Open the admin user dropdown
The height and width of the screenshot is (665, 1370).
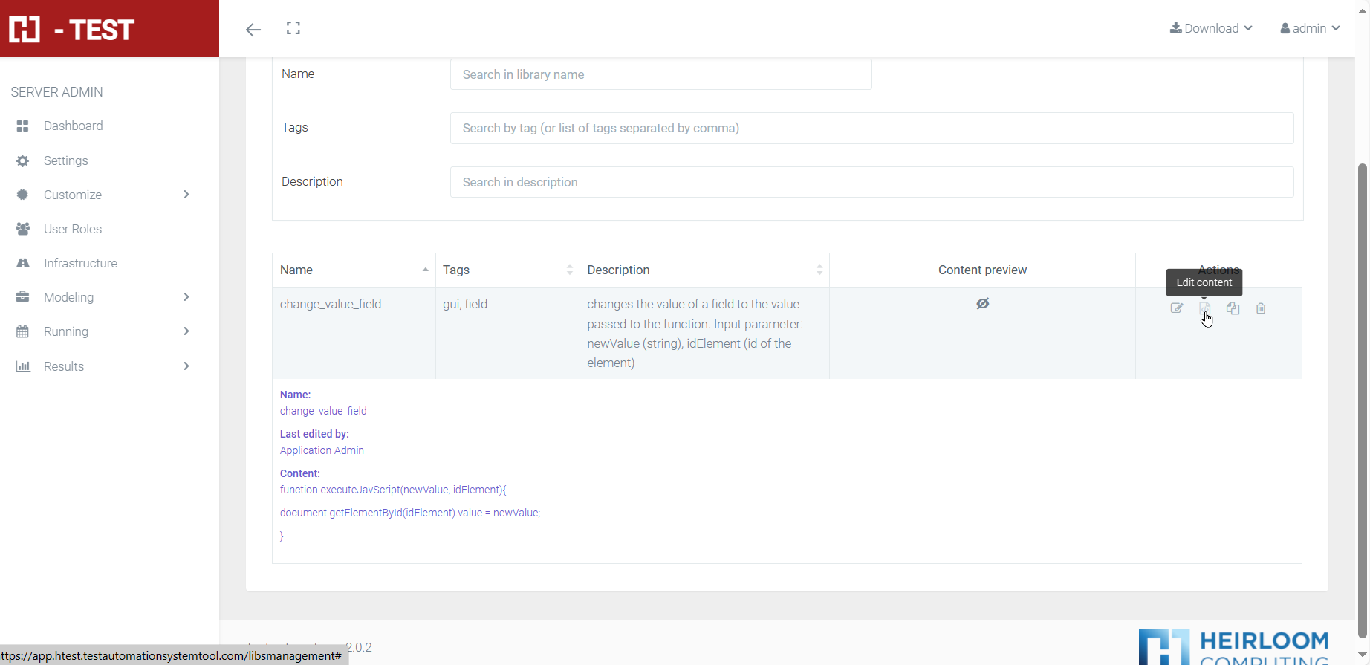click(x=1310, y=28)
